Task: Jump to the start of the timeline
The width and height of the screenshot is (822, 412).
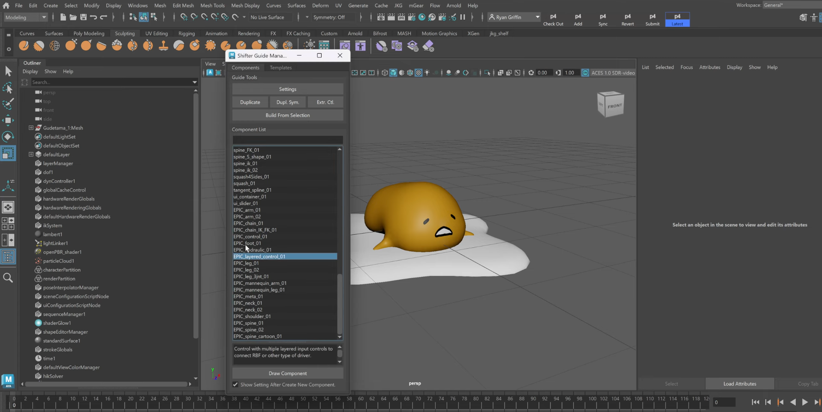Action: (756, 402)
